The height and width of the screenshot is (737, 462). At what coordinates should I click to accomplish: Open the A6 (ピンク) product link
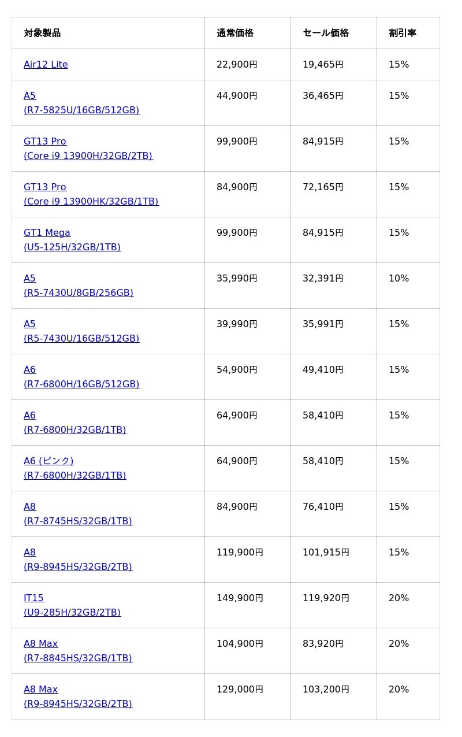click(x=49, y=461)
